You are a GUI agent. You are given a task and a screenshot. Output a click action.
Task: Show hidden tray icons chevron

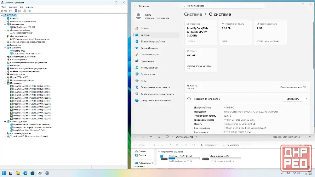282,173
